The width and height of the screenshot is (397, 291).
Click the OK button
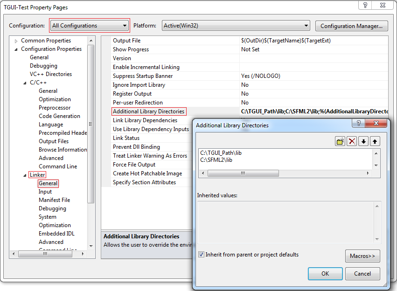(325, 273)
